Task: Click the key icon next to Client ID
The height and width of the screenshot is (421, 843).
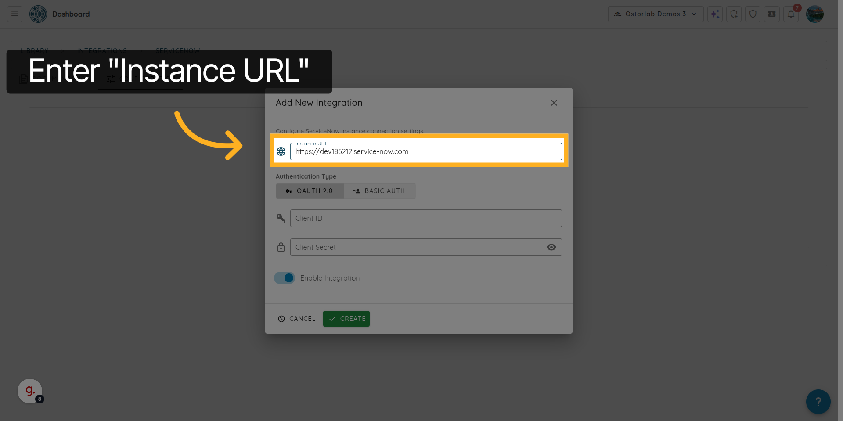Action: 281,218
